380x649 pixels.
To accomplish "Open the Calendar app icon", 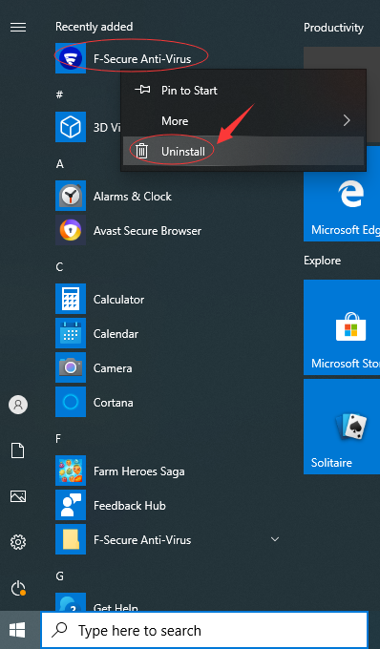I will tap(71, 333).
